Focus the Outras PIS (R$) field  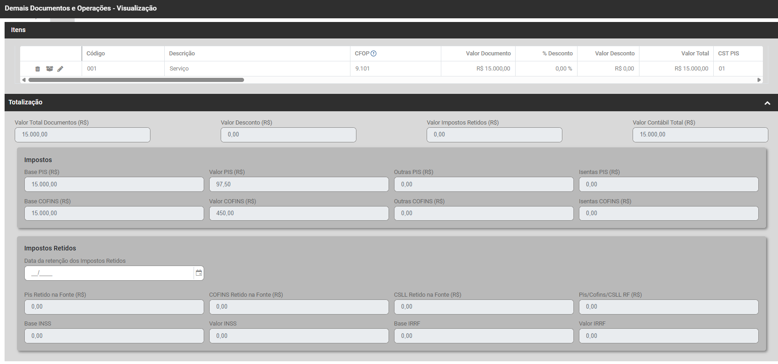(x=484, y=185)
